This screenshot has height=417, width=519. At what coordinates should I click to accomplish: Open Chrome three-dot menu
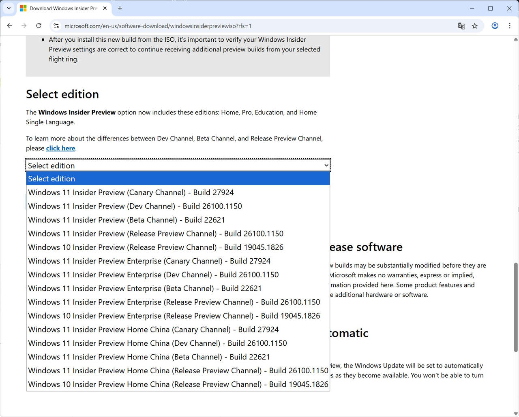pyautogui.click(x=510, y=26)
